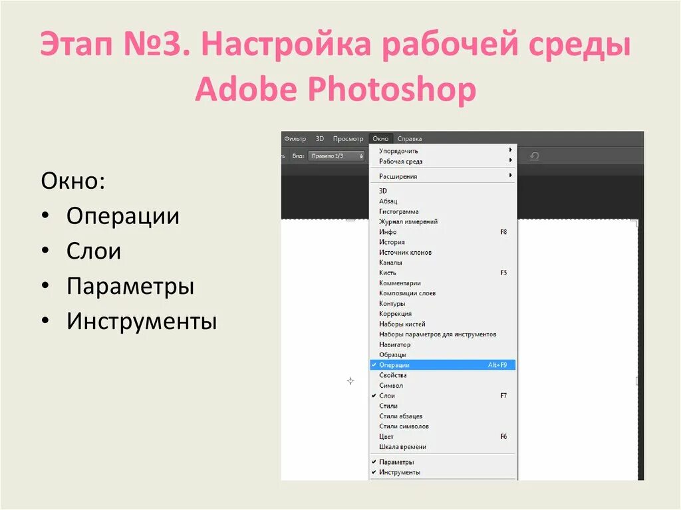Screen dimensions: 681x510
Task: Show the Абзац panel
Action: [443, 201]
